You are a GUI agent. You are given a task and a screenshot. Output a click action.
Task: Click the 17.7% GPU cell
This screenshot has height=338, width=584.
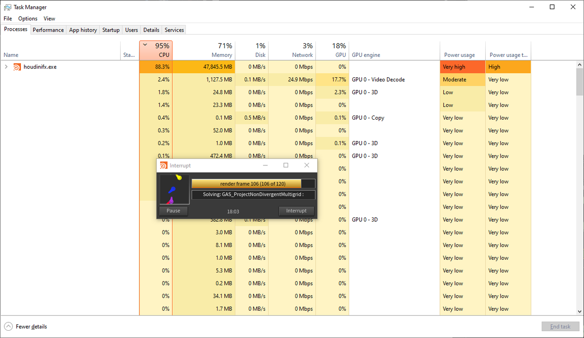click(x=332, y=80)
